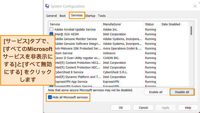Click Avira Operations GmbH manufacturer cell
Image resolution: width=200 pixels, height=113 pixels.
(122, 48)
